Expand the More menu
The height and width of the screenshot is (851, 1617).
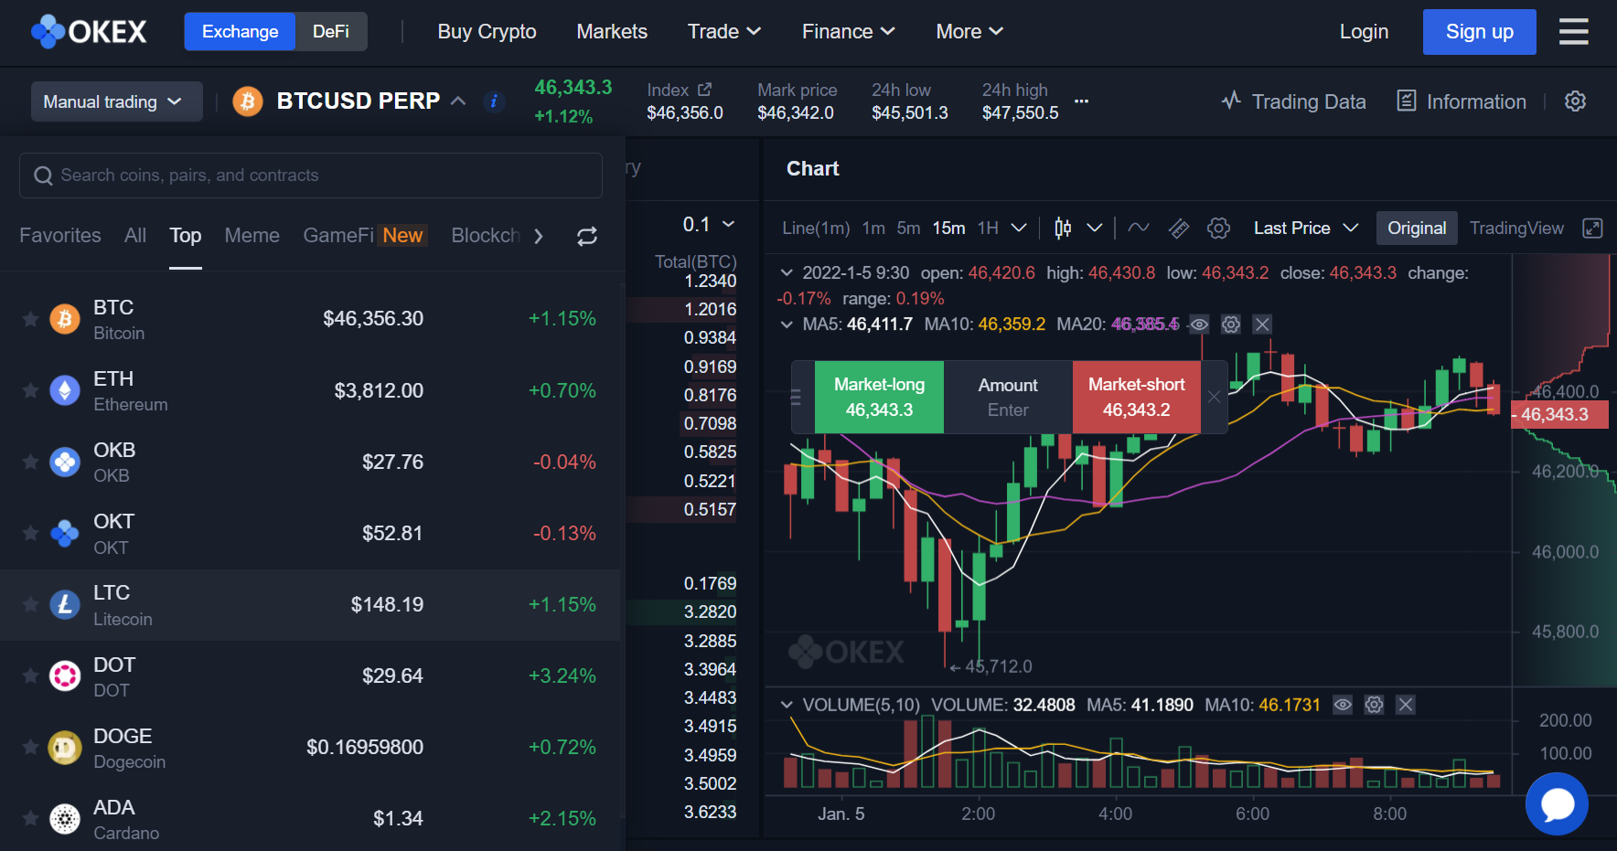point(969,32)
